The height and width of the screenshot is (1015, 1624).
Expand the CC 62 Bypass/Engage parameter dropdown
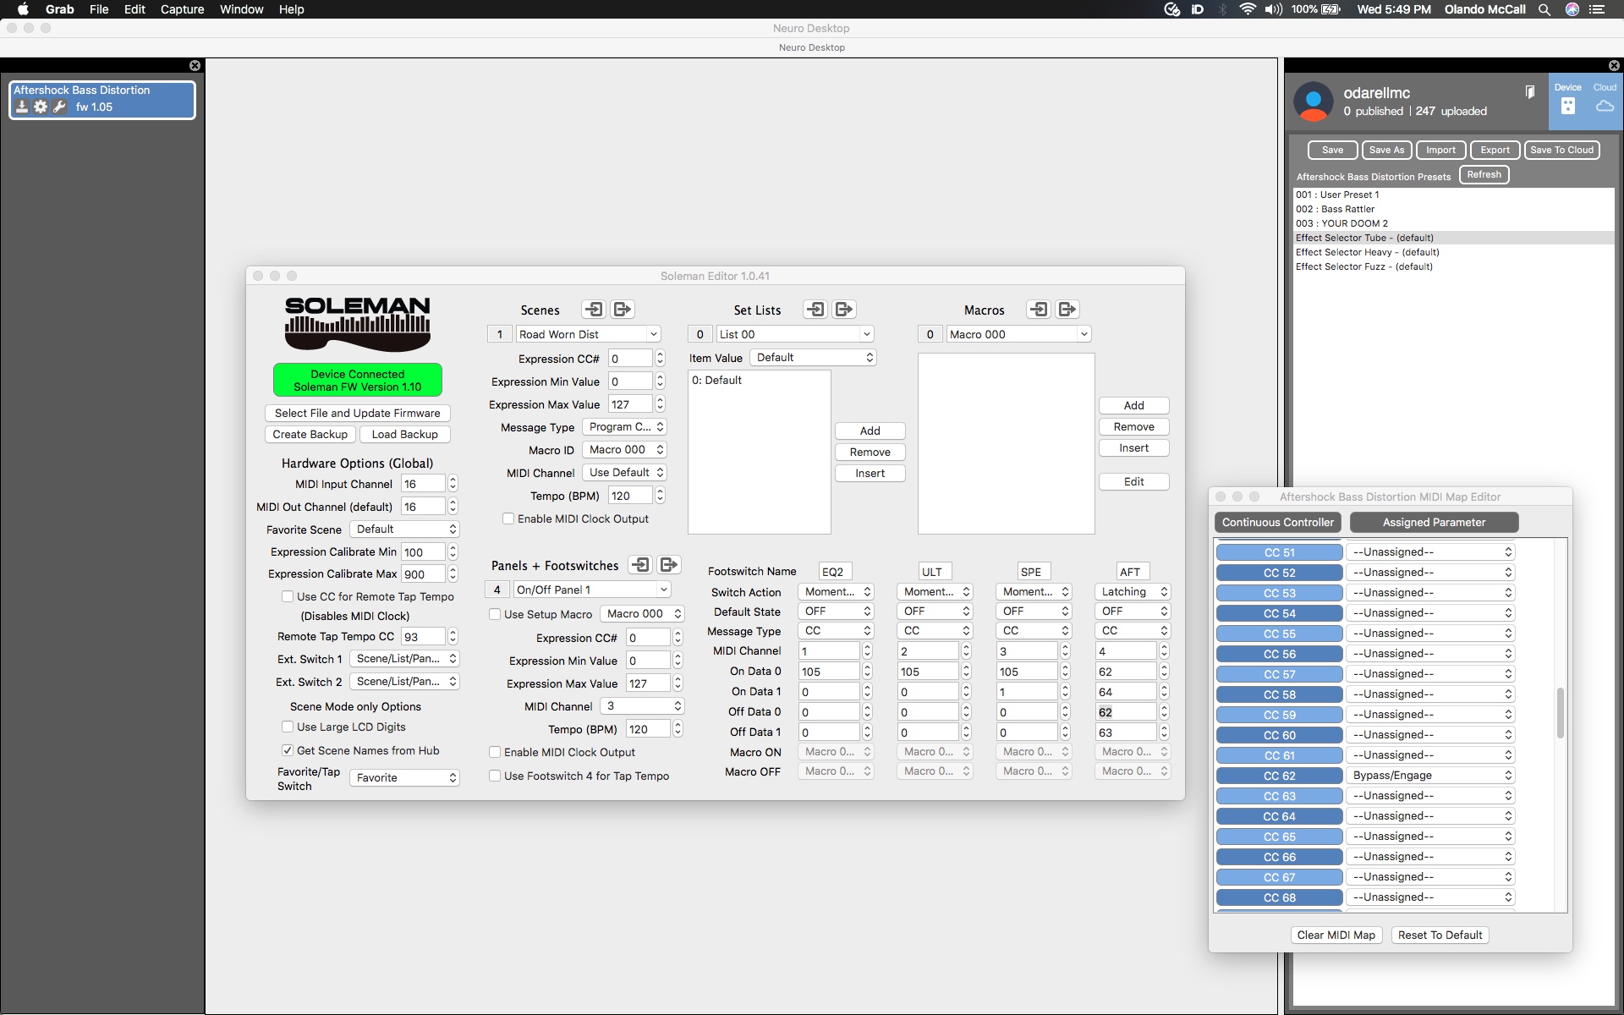click(1430, 776)
